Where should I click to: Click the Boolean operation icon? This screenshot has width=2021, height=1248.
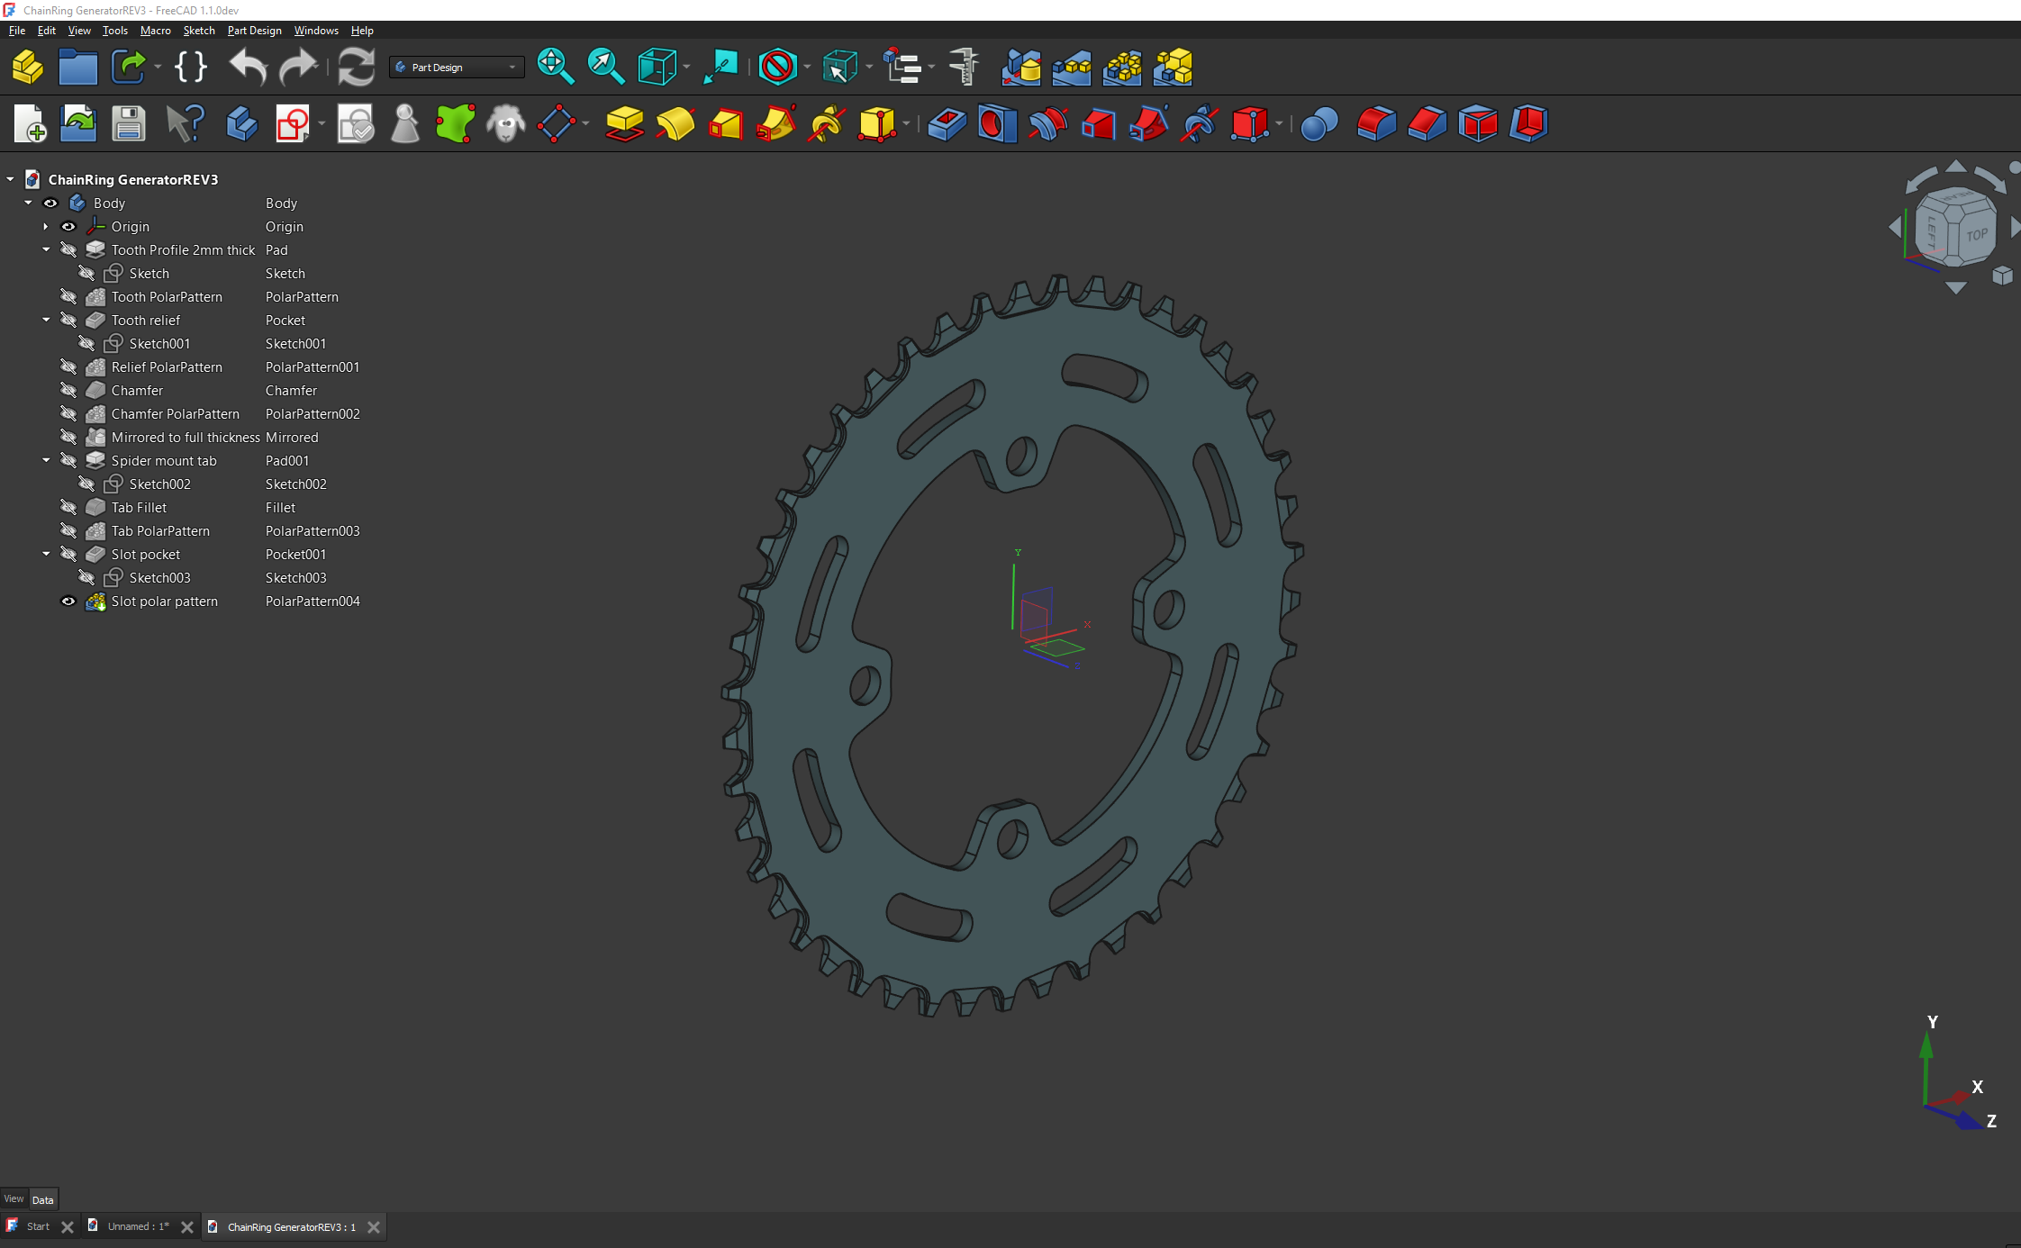[1319, 123]
